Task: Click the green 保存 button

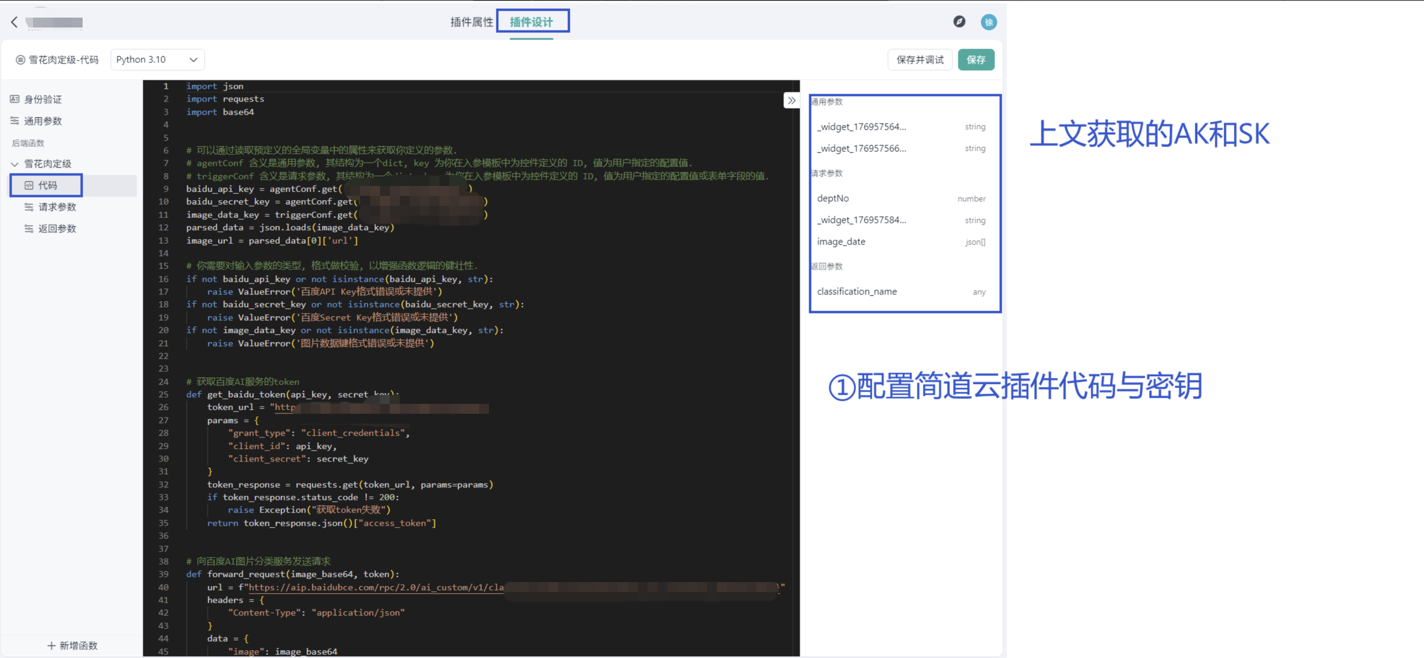Action: pos(976,59)
